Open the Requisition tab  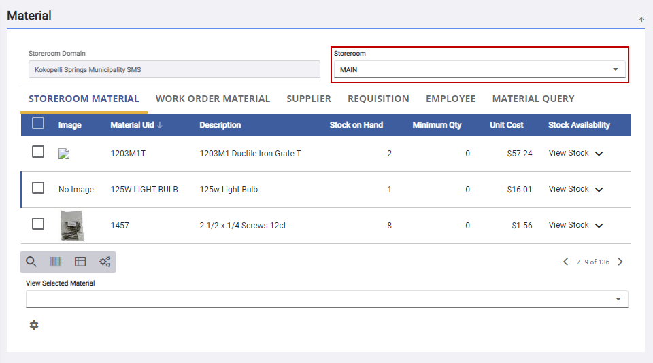[x=378, y=99]
